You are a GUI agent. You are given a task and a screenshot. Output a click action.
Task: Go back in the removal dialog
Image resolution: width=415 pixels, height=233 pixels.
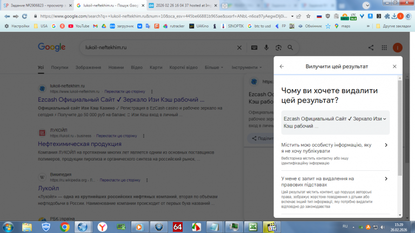pyautogui.click(x=282, y=66)
